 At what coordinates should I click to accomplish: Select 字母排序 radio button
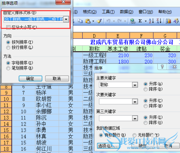[x=8, y=63]
